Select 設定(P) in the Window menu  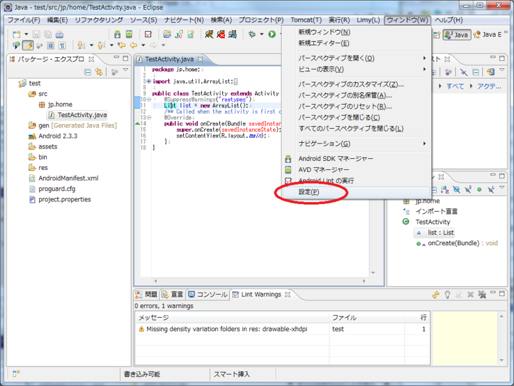(357, 192)
